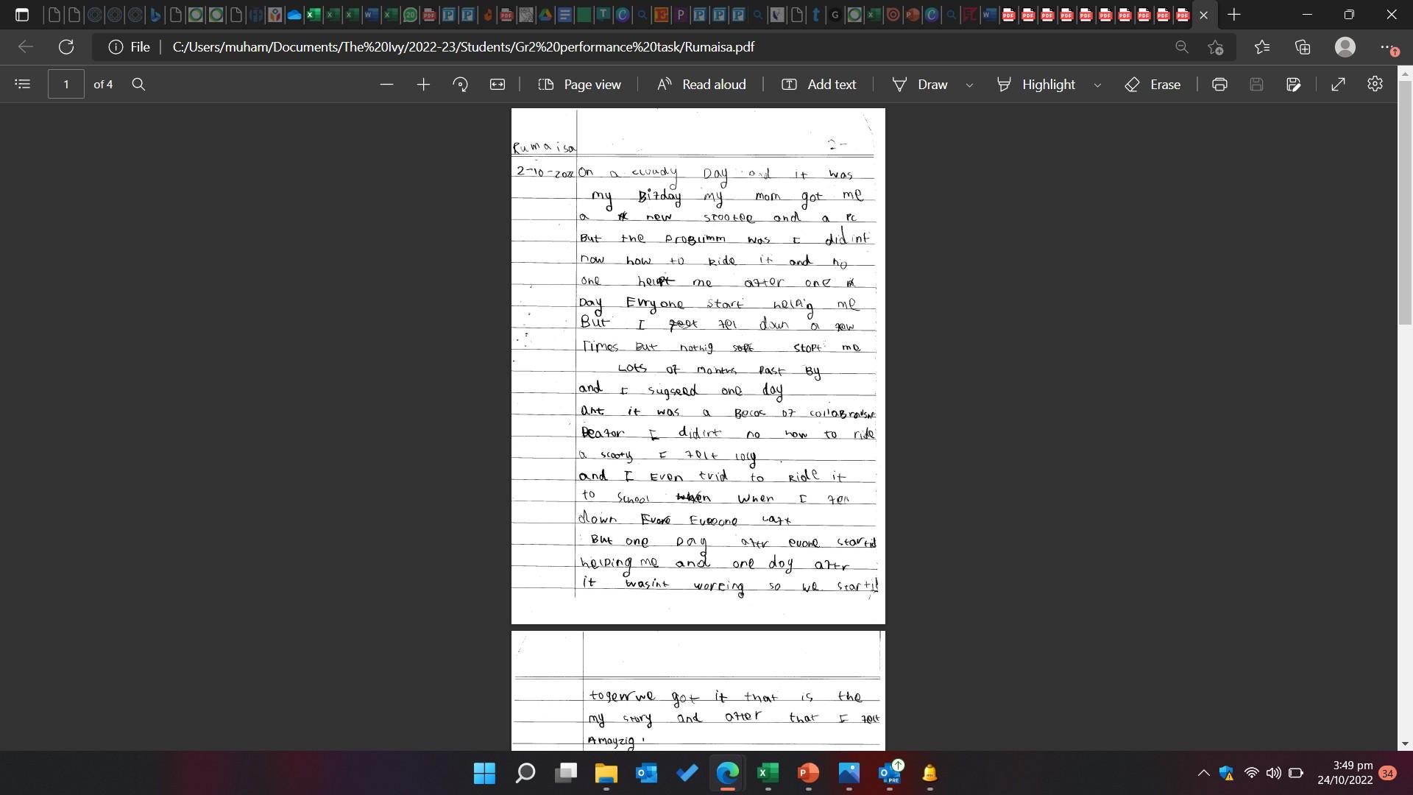Screen dimensions: 1413x795
Task: Expand the Draw options dropdown arrow
Action: tap(969, 85)
